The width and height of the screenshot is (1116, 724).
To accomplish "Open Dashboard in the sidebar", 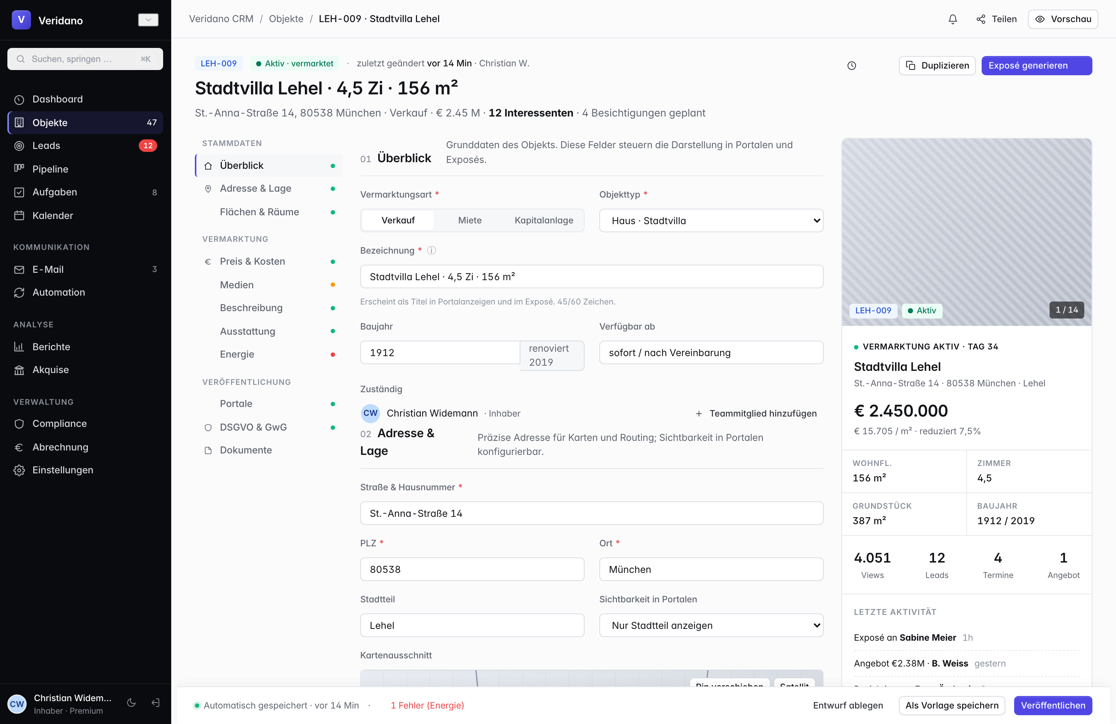I will [85, 99].
